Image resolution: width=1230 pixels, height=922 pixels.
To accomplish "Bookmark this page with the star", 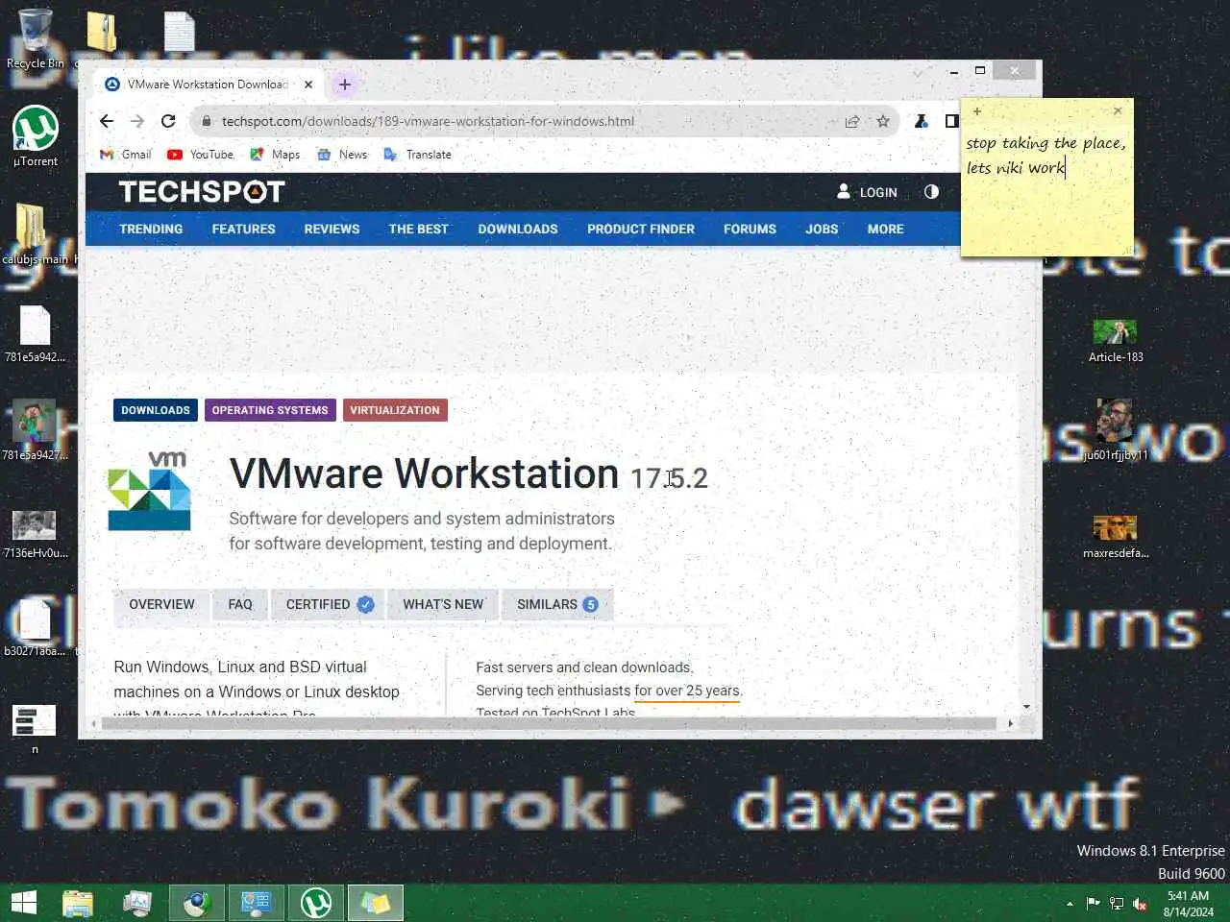I will coord(882,121).
